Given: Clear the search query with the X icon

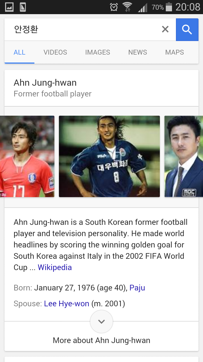Looking at the screenshot, I should point(165,29).
